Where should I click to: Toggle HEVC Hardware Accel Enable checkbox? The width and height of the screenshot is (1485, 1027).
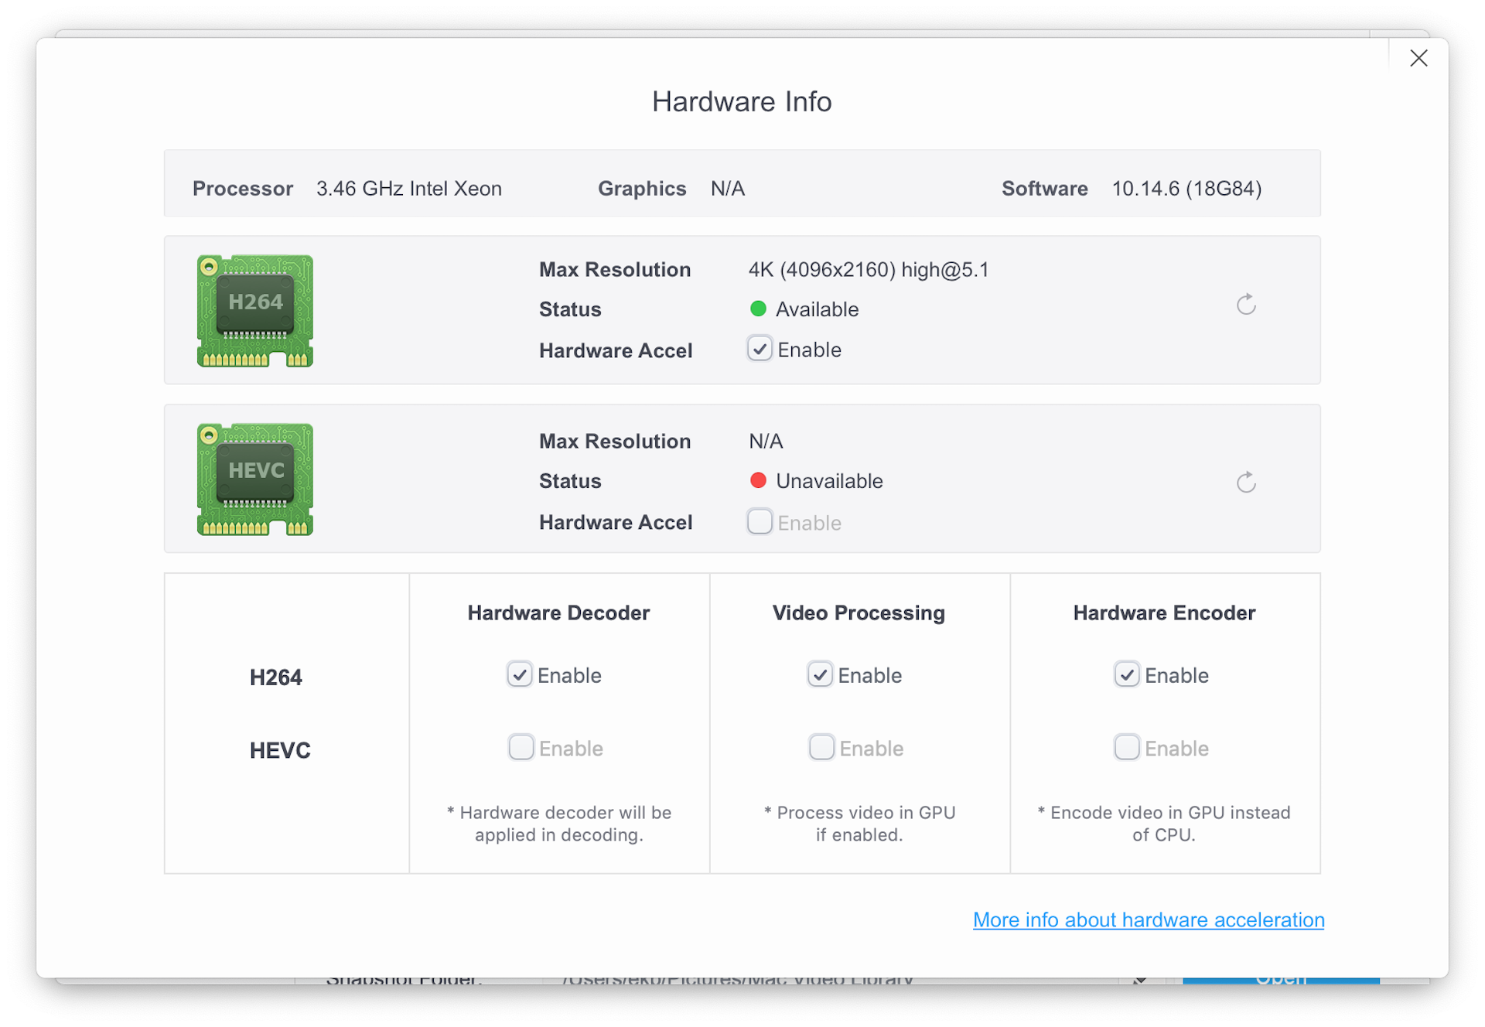760,522
